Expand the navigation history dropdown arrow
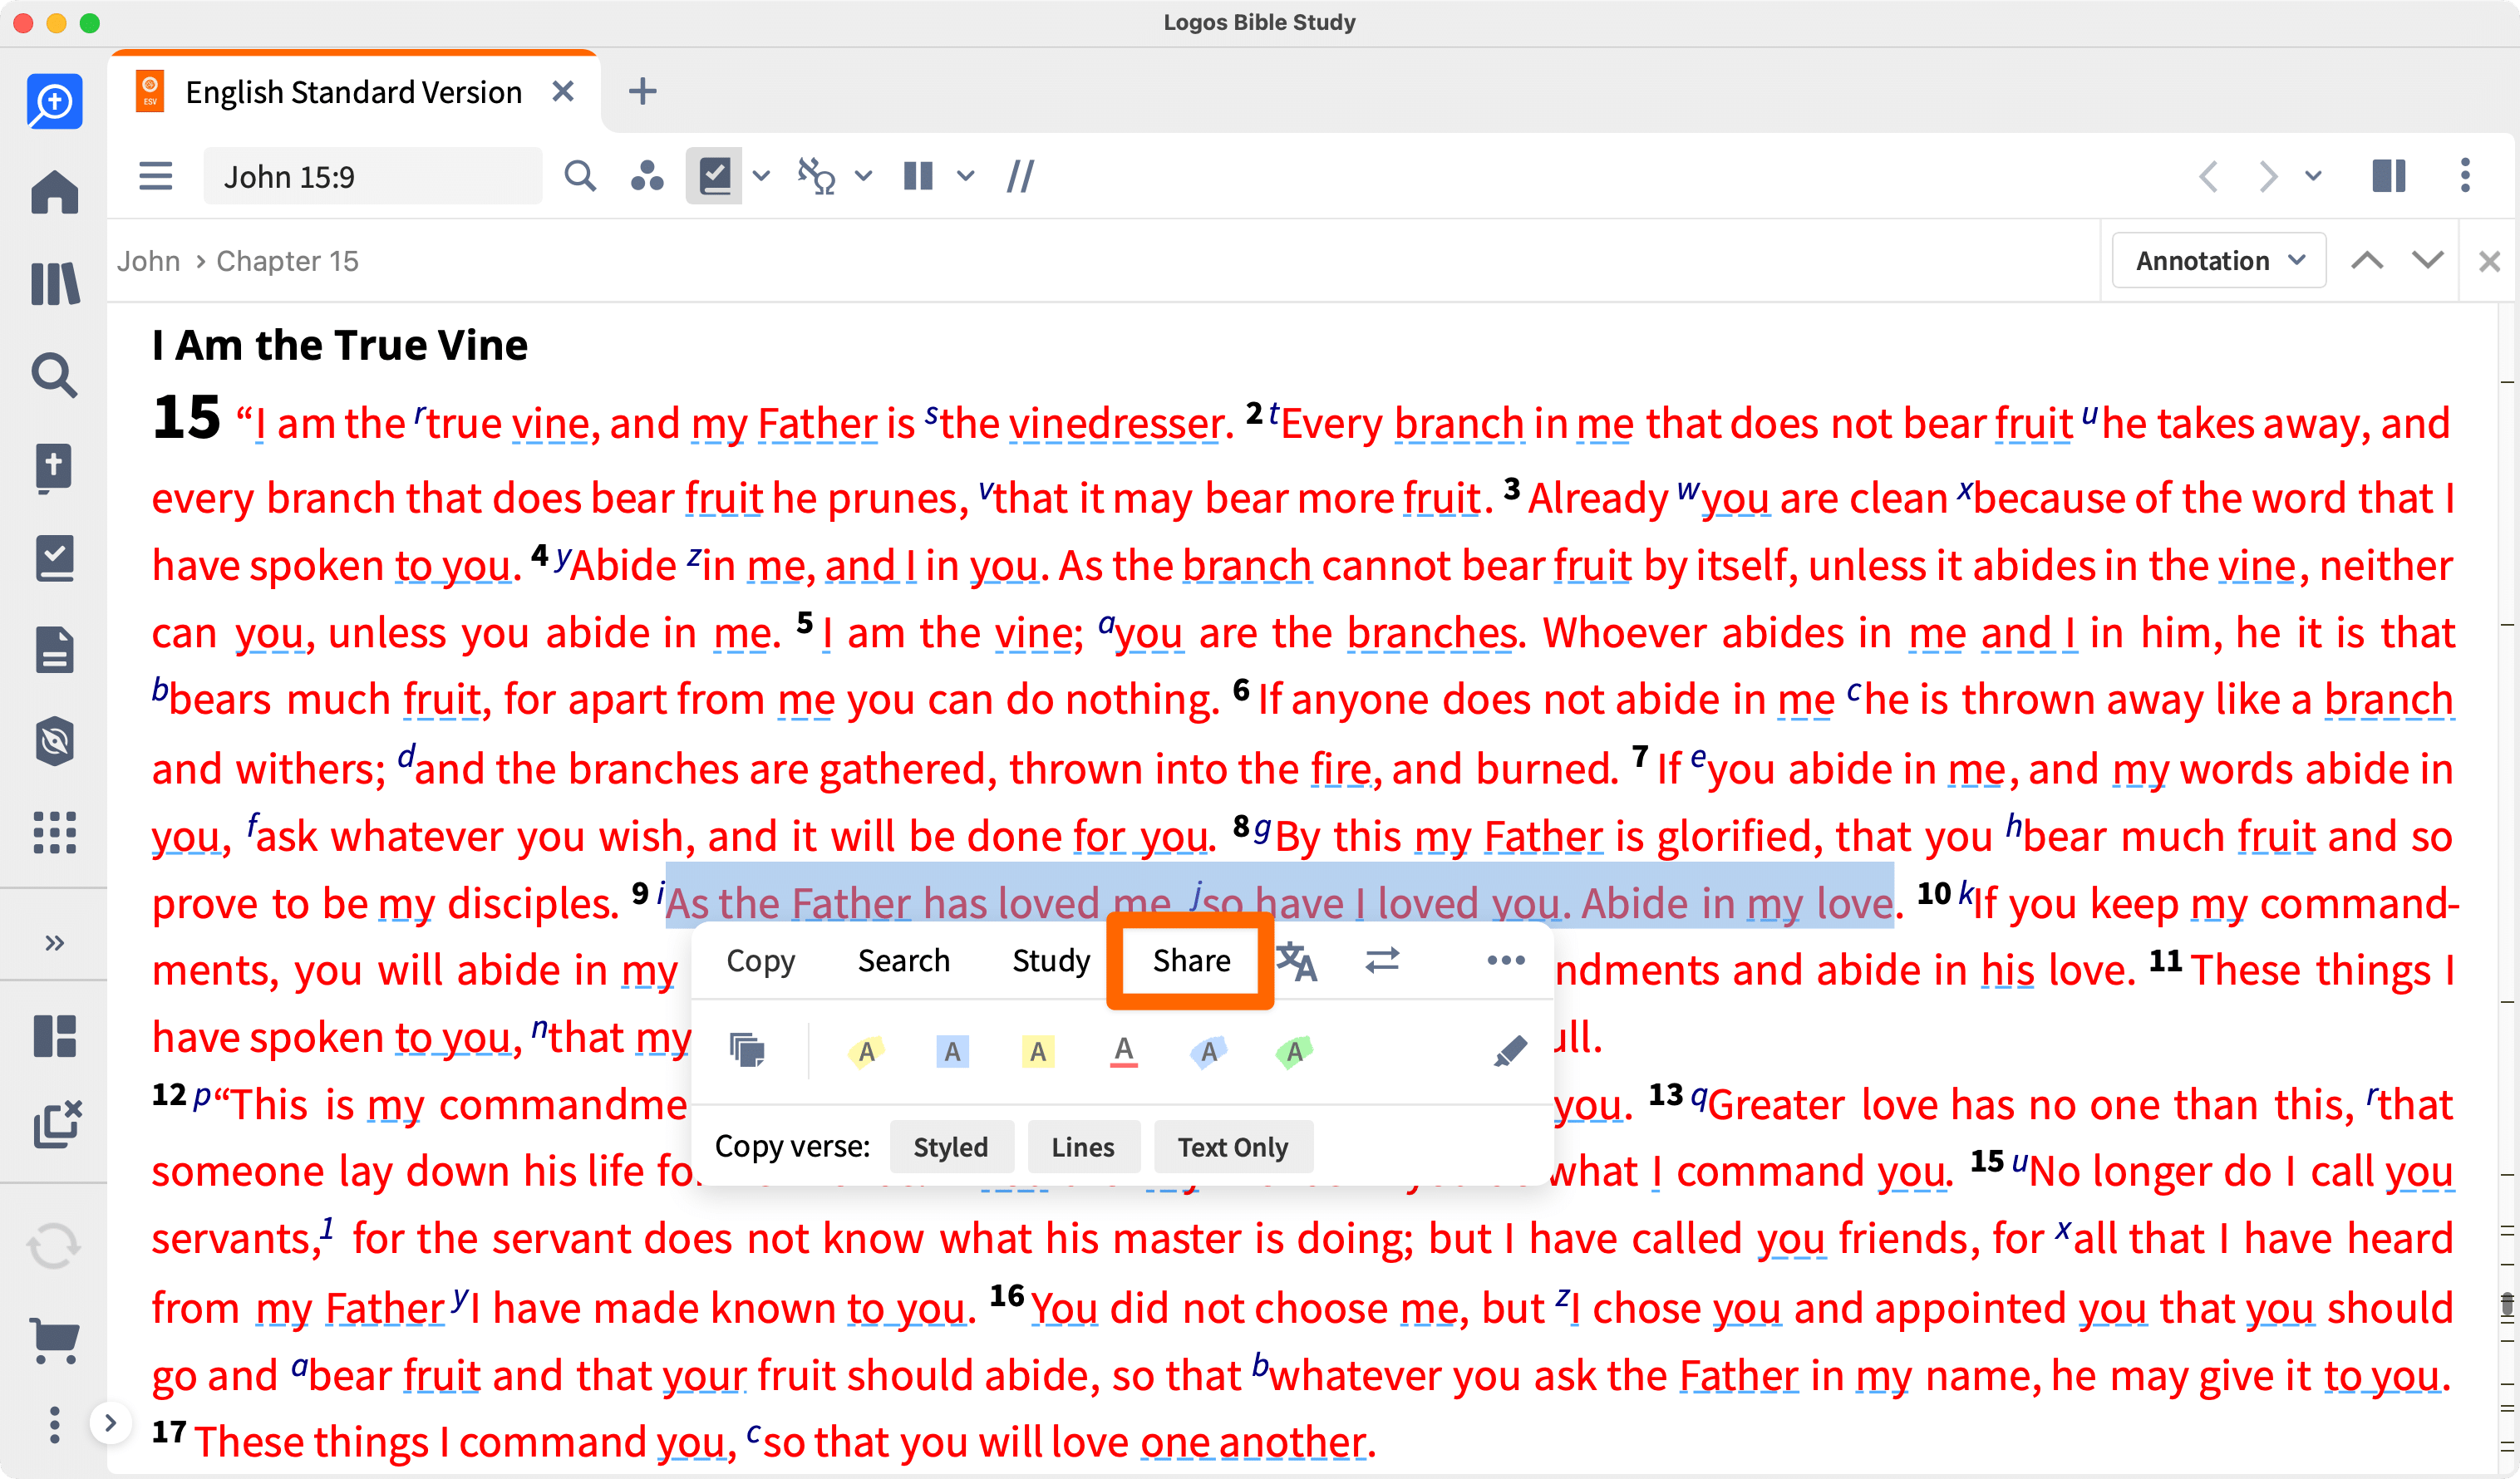 (2313, 177)
